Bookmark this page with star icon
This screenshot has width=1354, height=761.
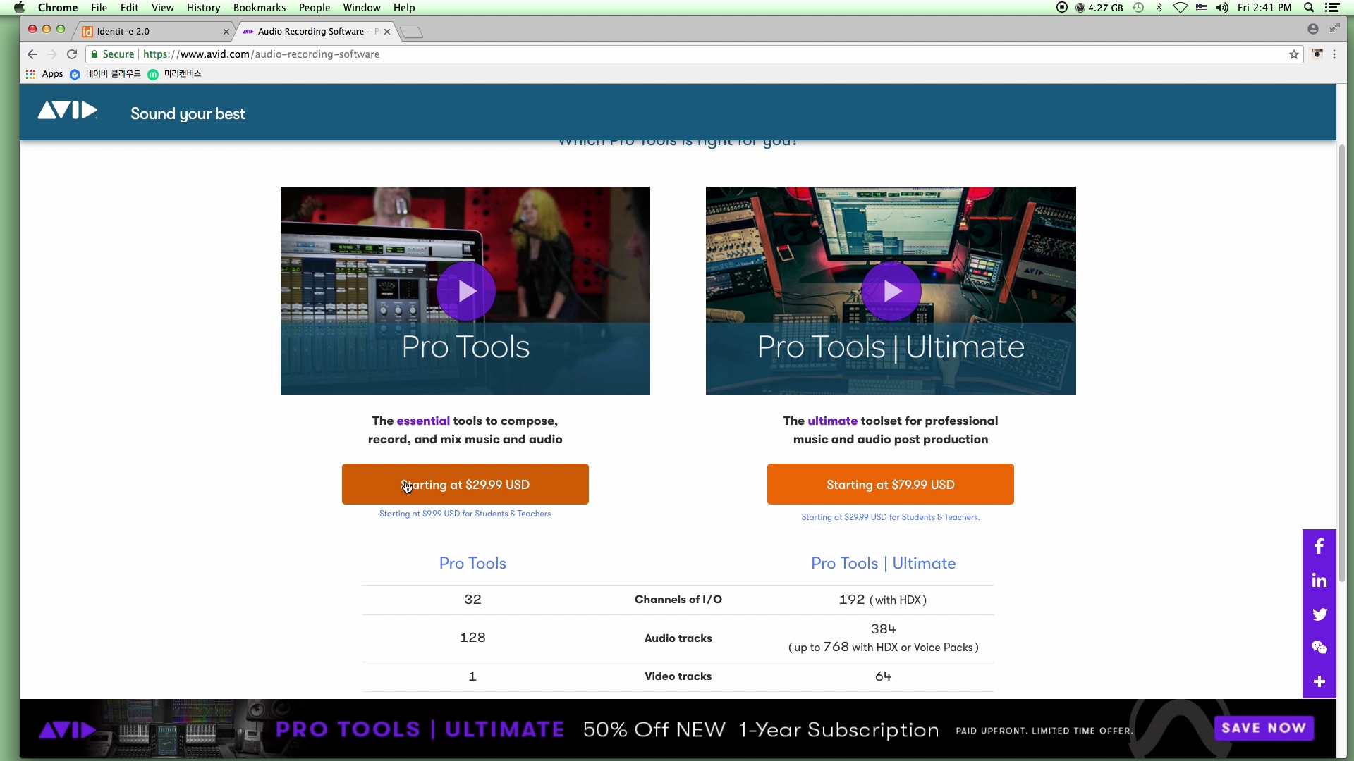coord(1293,54)
